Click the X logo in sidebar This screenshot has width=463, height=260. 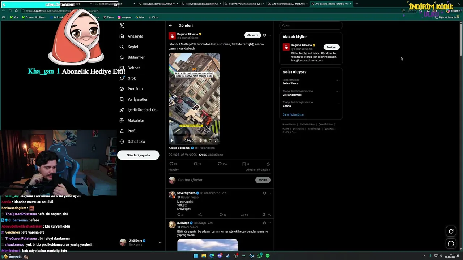[122, 26]
